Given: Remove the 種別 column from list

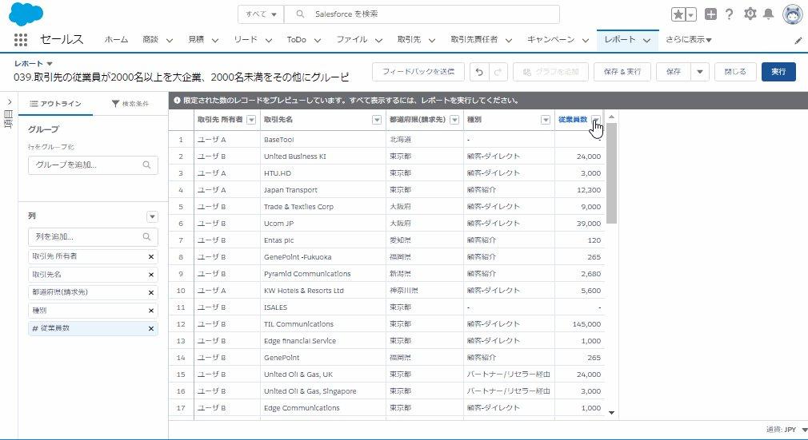Looking at the screenshot, I should pyautogui.click(x=151, y=311).
